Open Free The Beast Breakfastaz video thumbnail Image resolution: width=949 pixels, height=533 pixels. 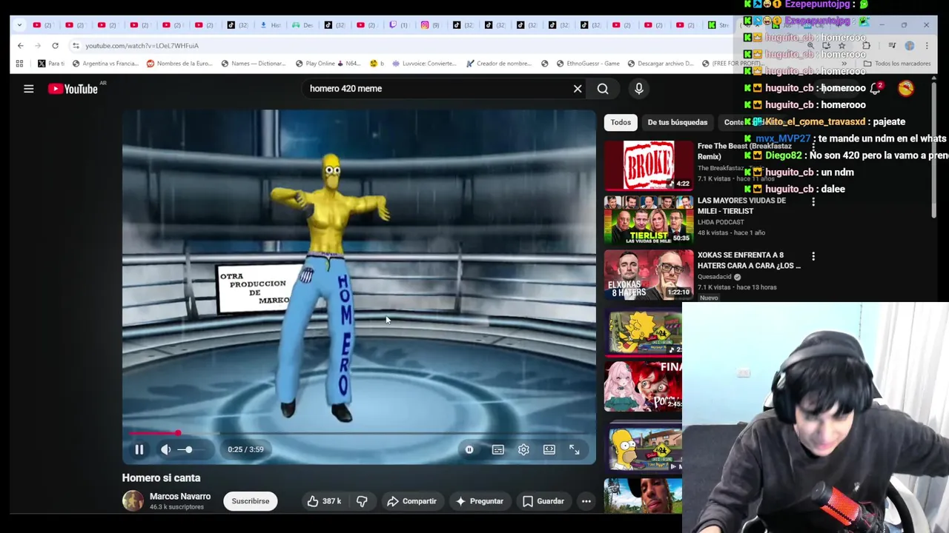pyautogui.click(x=649, y=165)
